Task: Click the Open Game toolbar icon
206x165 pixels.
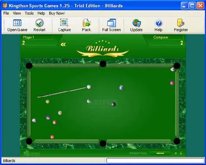Action: click(x=17, y=25)
